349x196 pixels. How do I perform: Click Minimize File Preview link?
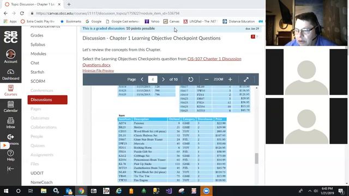[98, 71]
